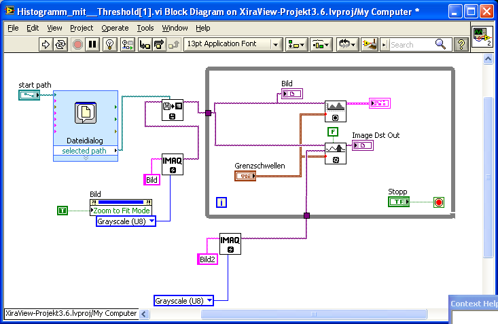Screen dimensions: 498x324
Task: Open the Reorder dropdown
Action: [x=347, y=44]
